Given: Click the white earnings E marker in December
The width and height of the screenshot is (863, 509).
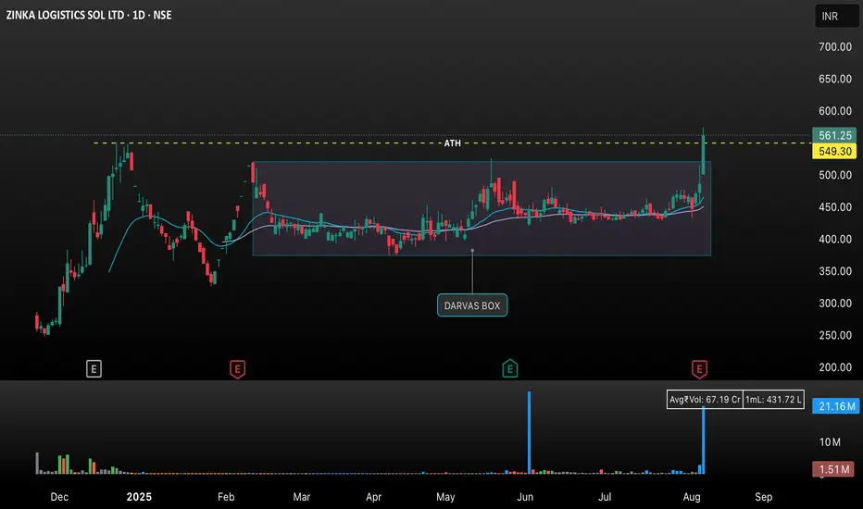Looking at the screenshot, I should (94, 368).
